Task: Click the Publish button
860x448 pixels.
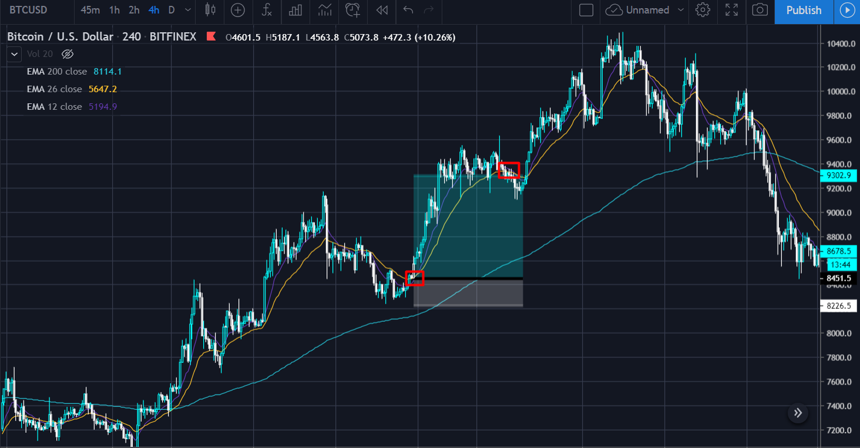Action: pos(804,11)
